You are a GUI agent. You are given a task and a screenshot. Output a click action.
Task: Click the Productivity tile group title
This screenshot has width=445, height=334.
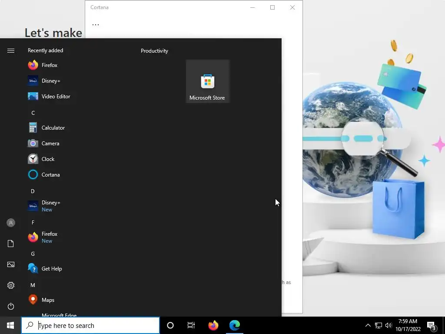(154, 51)
